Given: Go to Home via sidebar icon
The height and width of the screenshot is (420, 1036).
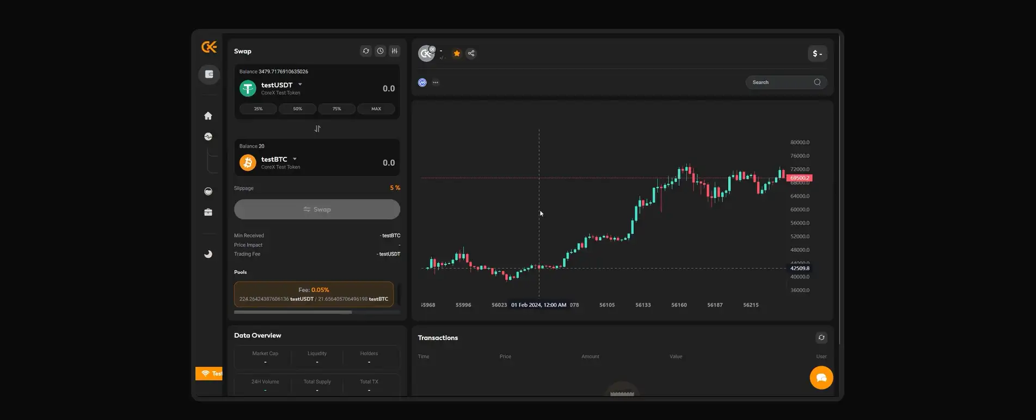Looking at the screenshot, I should [208, 116].
